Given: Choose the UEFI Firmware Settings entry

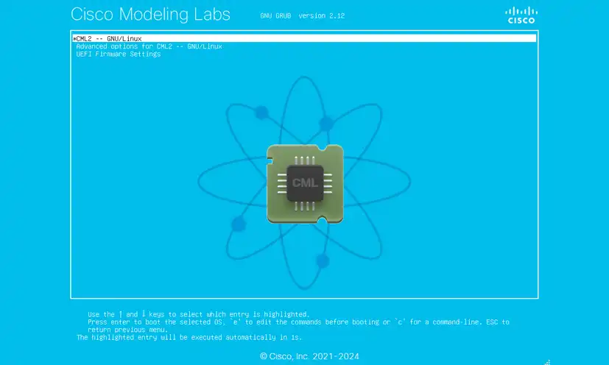Looking at the screenshot, I should [x=118, y=54].
